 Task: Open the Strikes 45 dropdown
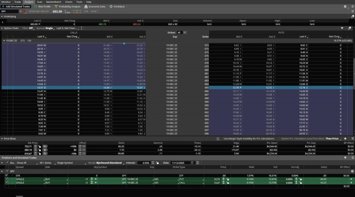(182, 33)
